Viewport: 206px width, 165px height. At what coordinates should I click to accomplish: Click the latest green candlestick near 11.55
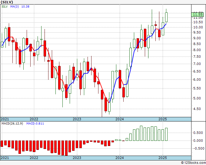pyautogui.click(x=166, y=17)
